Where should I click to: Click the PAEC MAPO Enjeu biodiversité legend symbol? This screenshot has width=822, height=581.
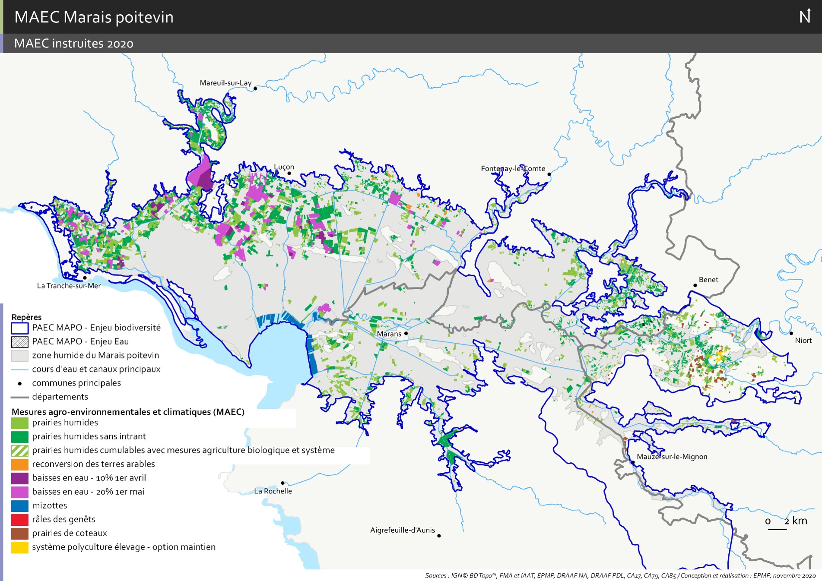click(20, 328)
